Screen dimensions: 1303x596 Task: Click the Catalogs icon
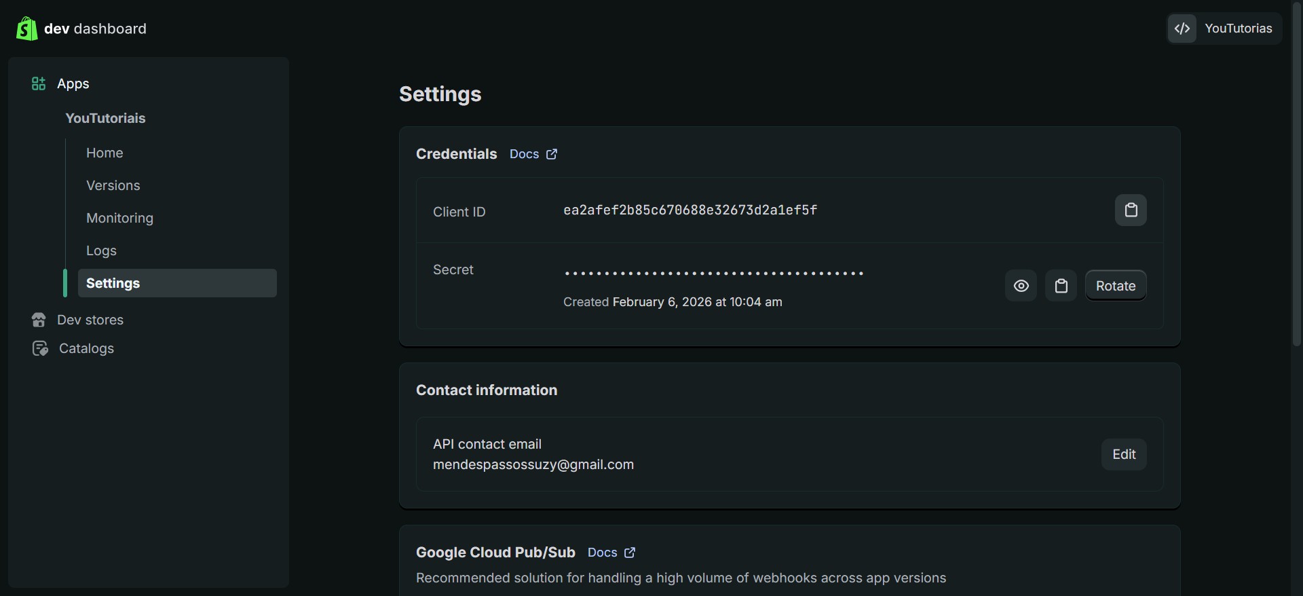40,348
